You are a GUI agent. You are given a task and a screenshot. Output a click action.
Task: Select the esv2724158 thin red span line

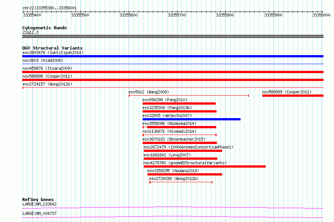point(181,182)
